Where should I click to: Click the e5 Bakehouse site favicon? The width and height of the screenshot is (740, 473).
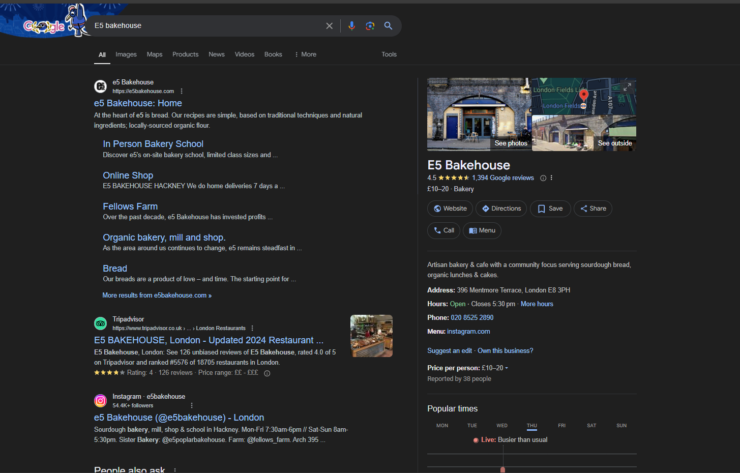[101, 86]
